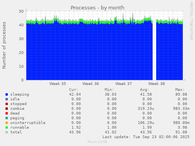This screenshot has width=195, height=146.
Task: Click the 'paging' legend label
Action: pos(17,118)
